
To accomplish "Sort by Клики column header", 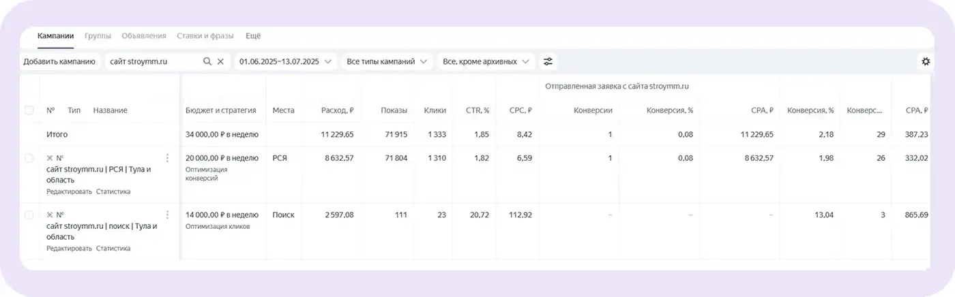I will click(435, 110).
